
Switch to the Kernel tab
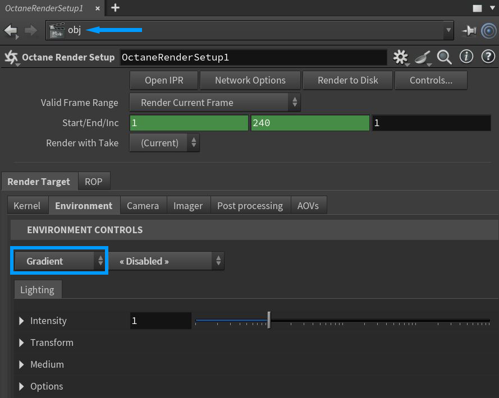pyautogui.click(x=27, y=206)
